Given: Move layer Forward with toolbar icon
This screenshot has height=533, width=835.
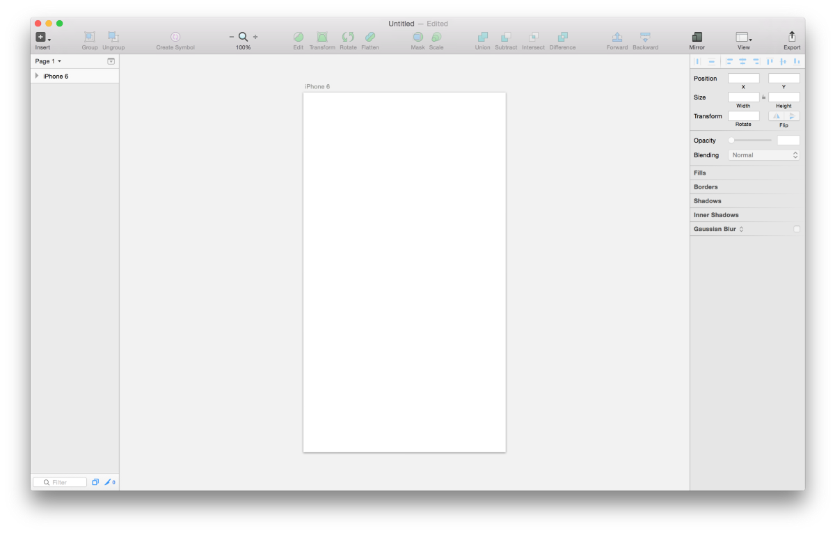Looking at the screenshot, I should 617,37.
